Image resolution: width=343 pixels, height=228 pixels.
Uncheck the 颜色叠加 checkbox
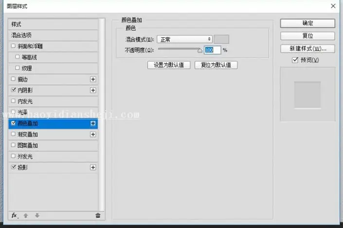[x=13, y=123]
